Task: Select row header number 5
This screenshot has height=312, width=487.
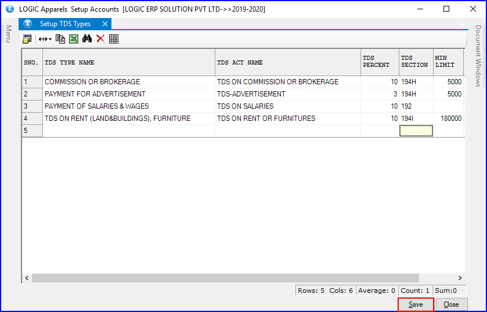Action: [32, 131]
